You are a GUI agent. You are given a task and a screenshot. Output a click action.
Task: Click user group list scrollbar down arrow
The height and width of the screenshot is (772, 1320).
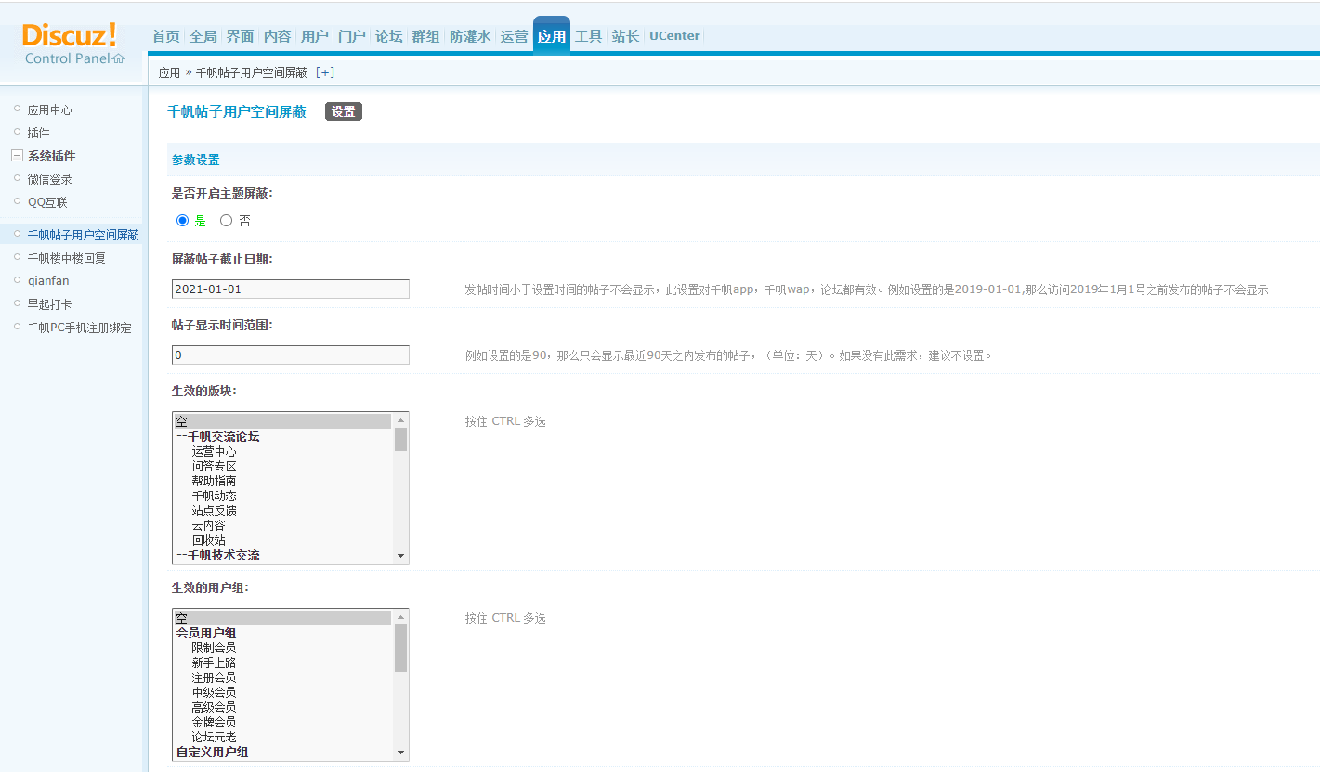click(x=400, y=753)
